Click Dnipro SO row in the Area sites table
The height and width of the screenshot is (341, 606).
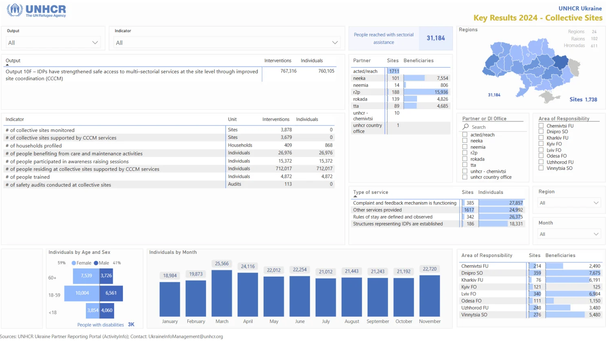point(531,273)
